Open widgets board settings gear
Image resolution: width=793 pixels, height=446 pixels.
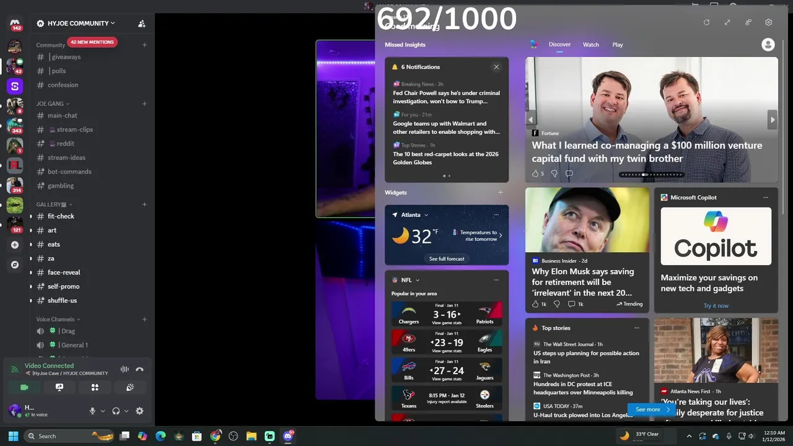click(769, 22)
